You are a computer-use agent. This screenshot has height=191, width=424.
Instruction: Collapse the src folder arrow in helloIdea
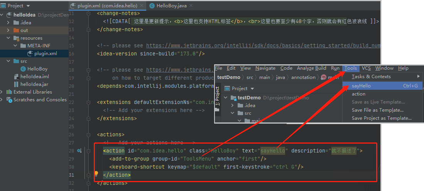pyautogui.click(x=8, y=61)
